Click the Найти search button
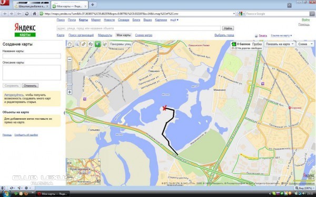The height and width of the screenshot is (197, 316). coord(228,28)
